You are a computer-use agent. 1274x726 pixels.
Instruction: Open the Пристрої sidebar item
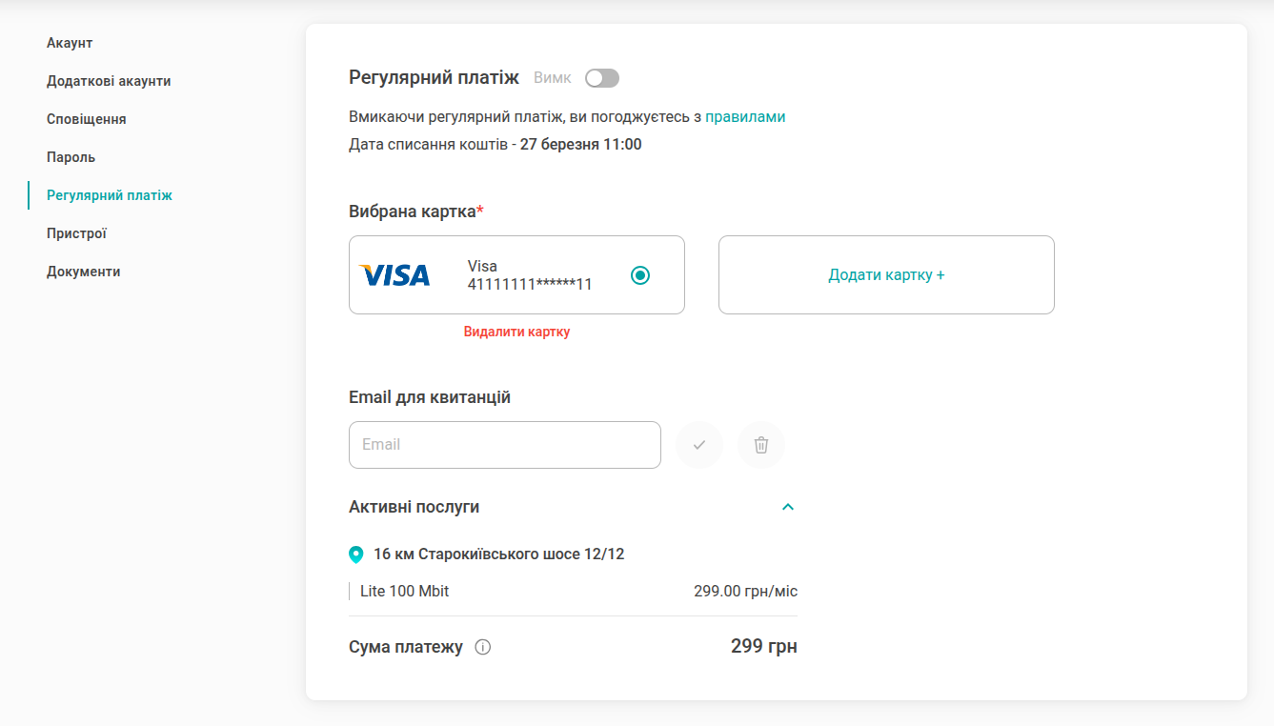coord(76,233)
